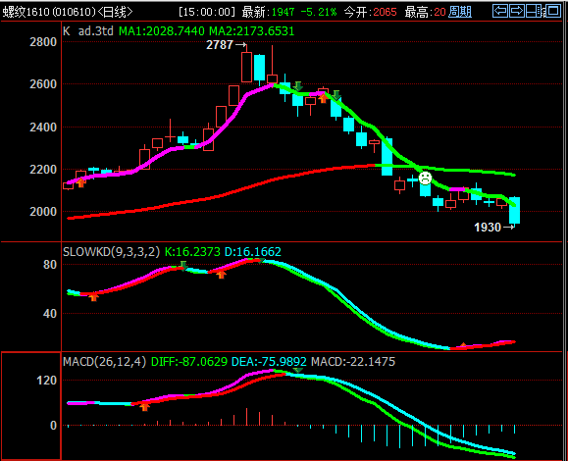Select the MACD(26,12,4) indicator title

(104, 361)
